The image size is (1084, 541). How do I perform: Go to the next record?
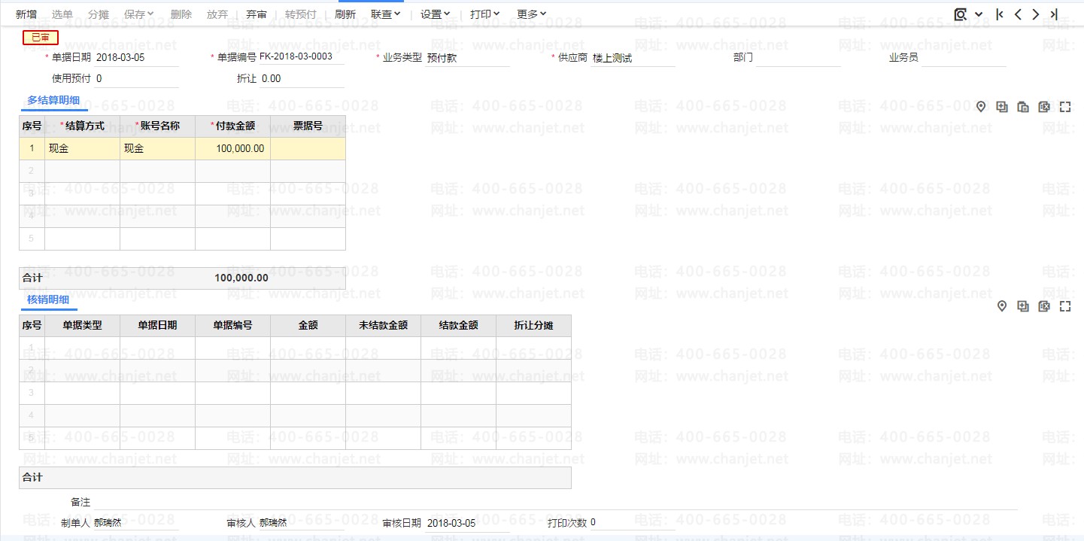click(1036, 14)
